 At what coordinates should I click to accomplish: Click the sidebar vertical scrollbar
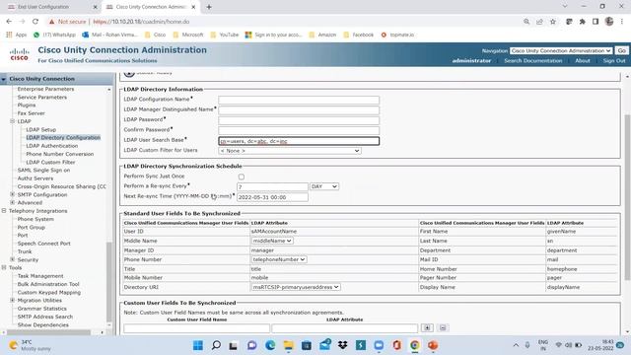[x=109, y=282]
